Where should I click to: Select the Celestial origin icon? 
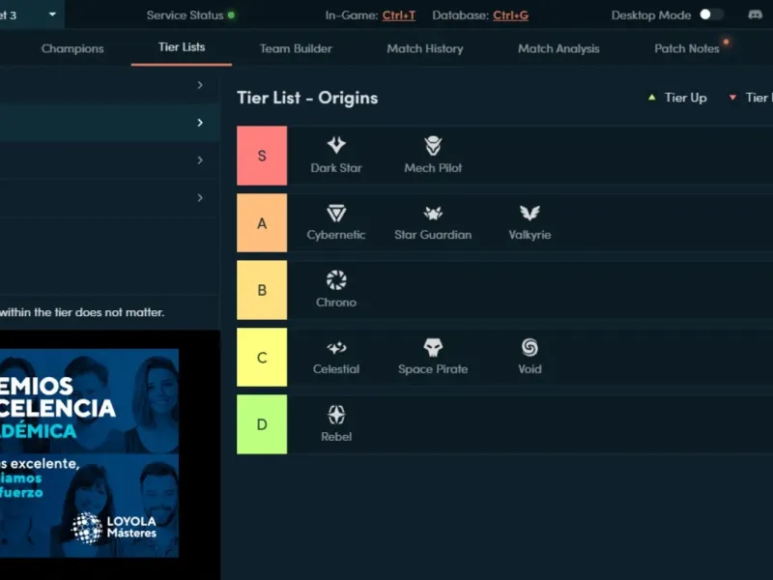point(336,348)
